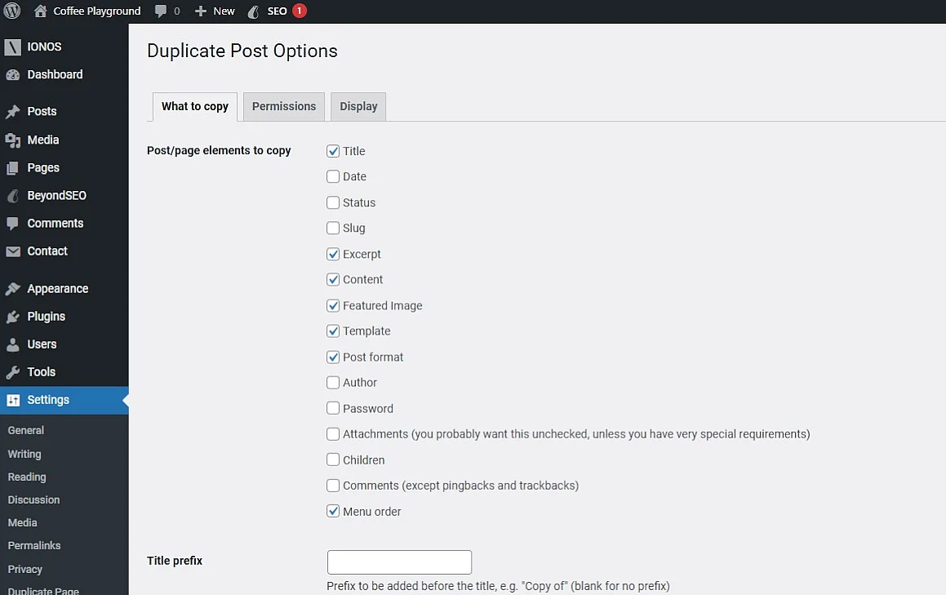Viewport: 946px width, 595px height.
Task: Open Coffee Playground site link
Action: pos(96,11)
